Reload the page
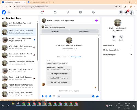 pyautogui.click(x=10, y=7)
